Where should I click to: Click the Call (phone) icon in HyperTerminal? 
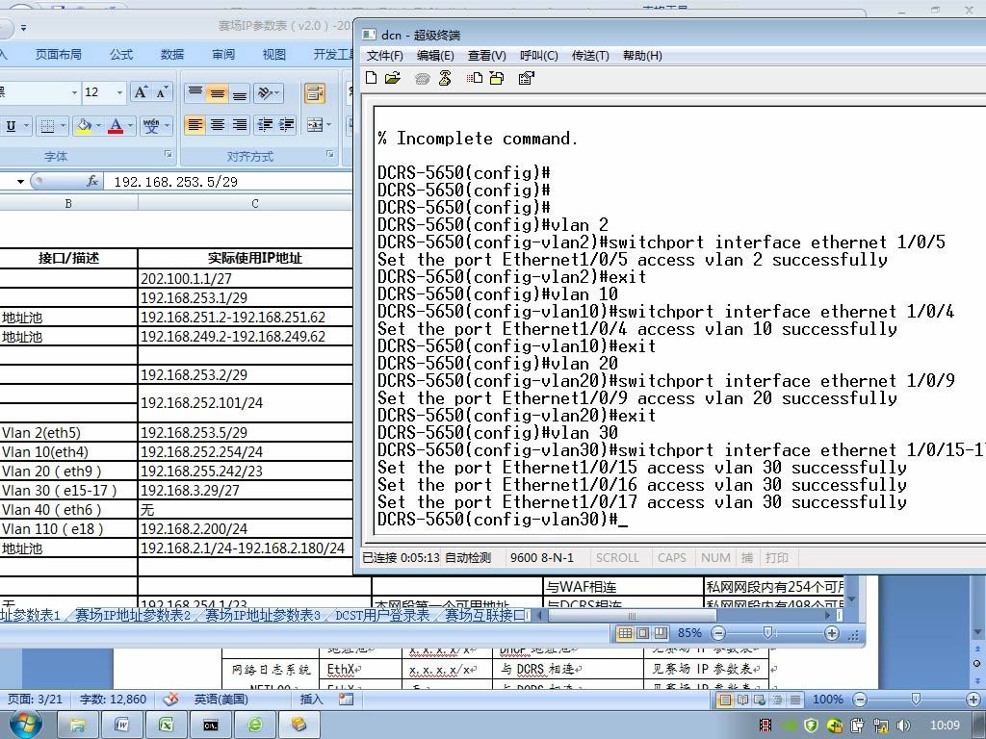[x=422, y=79]
